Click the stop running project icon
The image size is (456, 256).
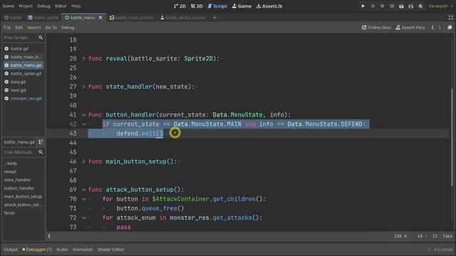(x=382, y=6)
